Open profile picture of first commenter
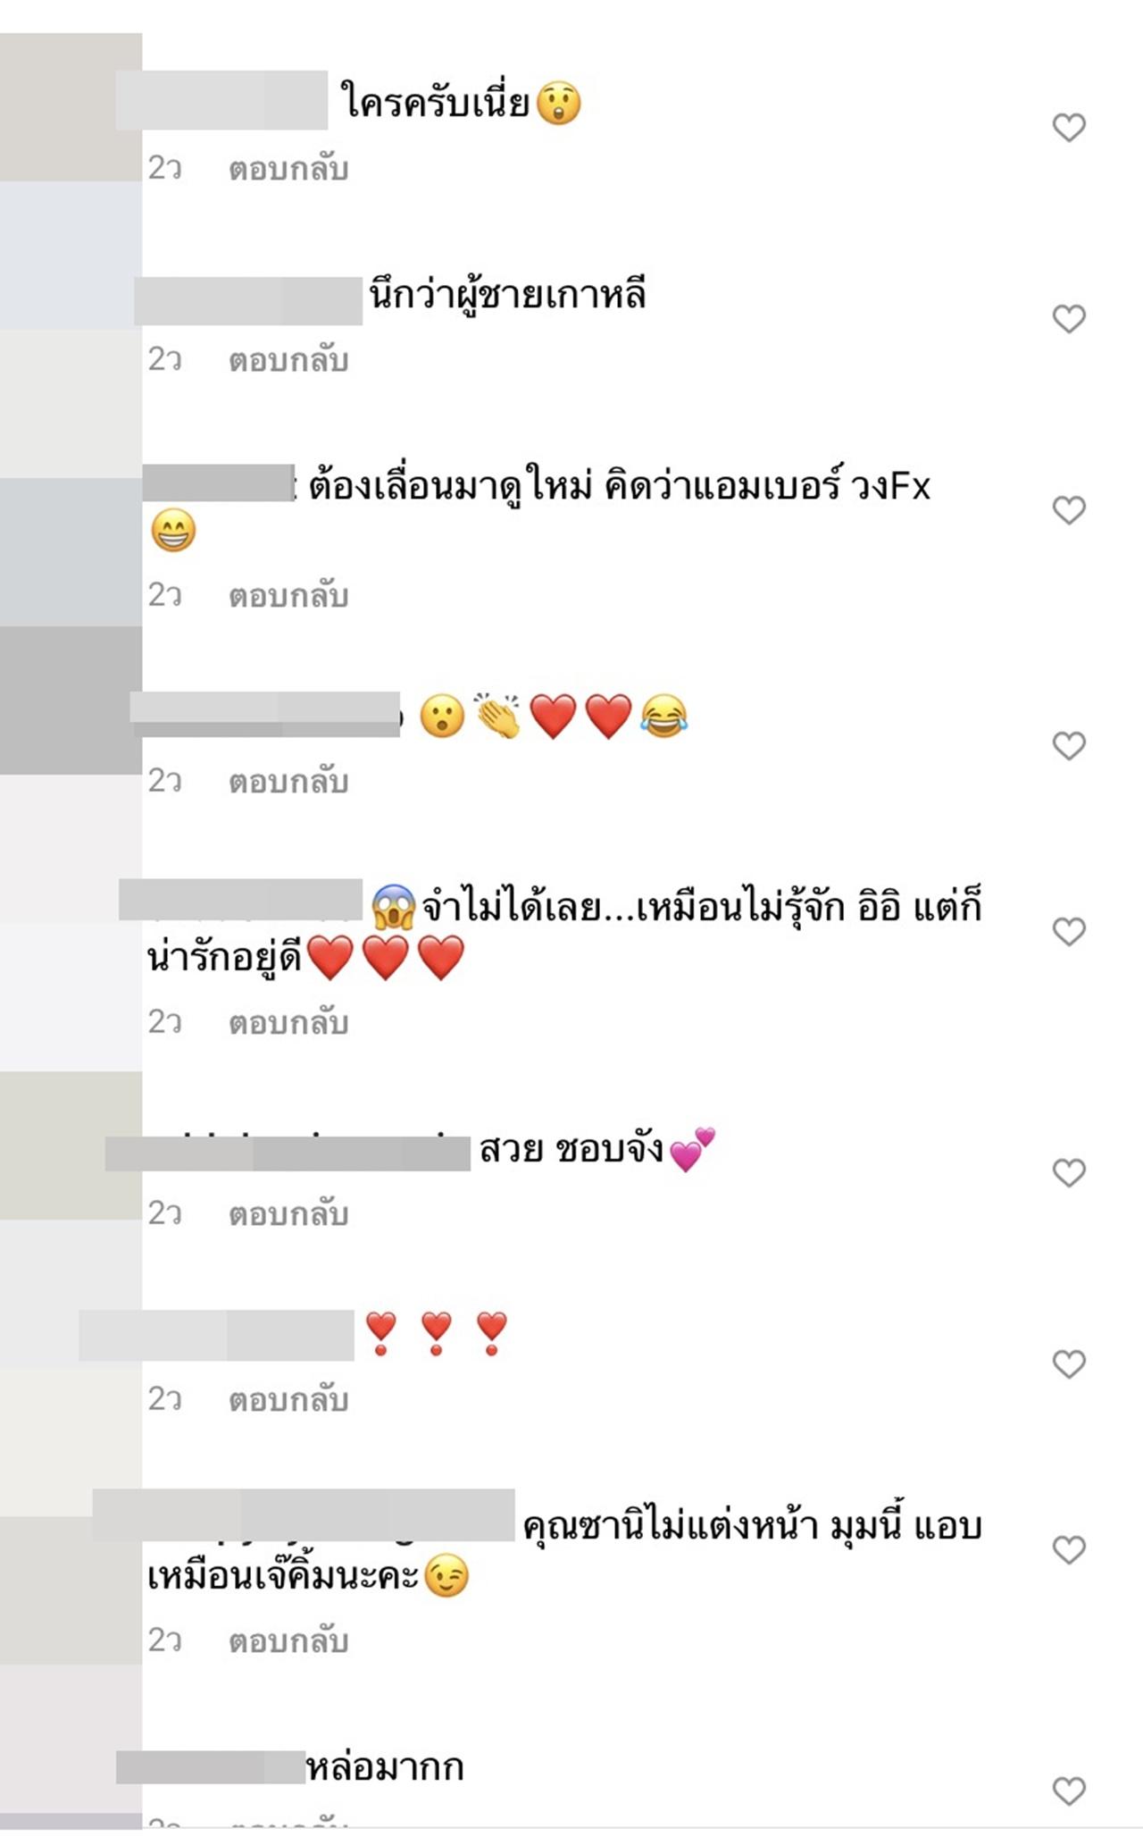Screen dimensions: 1143x1837 pyautogui.click(x=71, y=106)
